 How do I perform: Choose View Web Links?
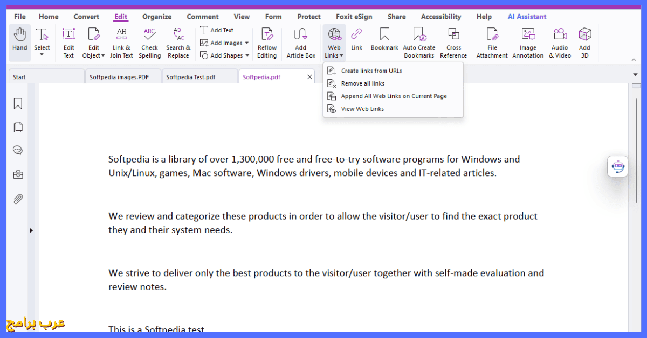click(393, 109)
